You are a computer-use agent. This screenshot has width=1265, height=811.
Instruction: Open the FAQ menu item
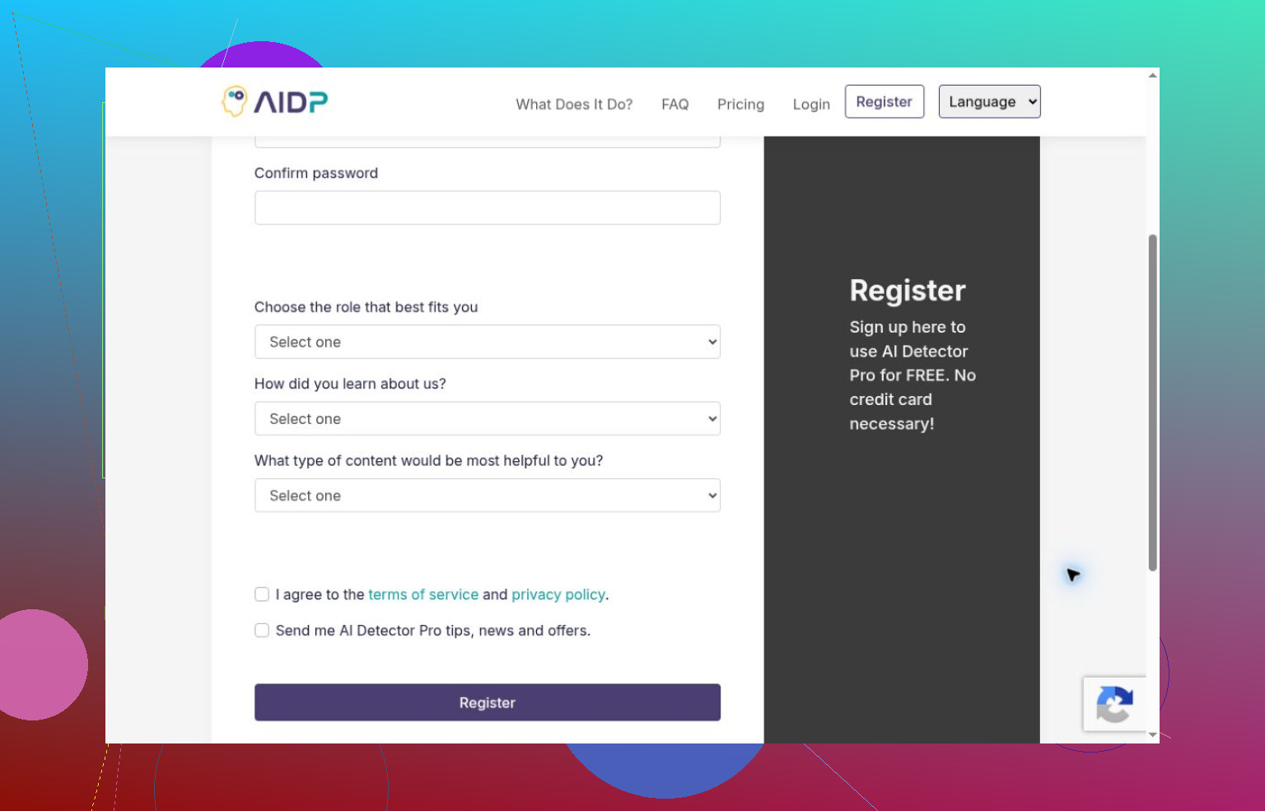coord(675,105)
